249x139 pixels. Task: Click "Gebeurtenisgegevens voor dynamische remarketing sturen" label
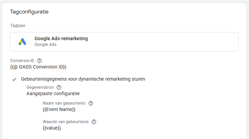83,79
